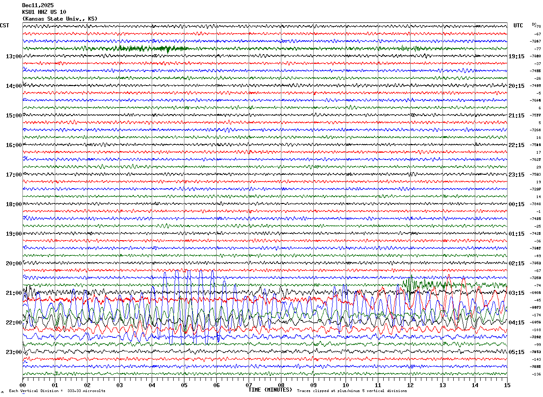Select the KSU1 HHZ US 10 station title
This screenshot has width=543, height=397.
[44, 12]
